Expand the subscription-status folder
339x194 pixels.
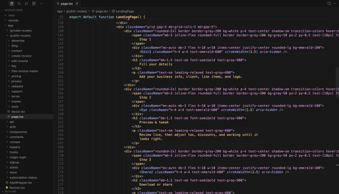point(23,178)
